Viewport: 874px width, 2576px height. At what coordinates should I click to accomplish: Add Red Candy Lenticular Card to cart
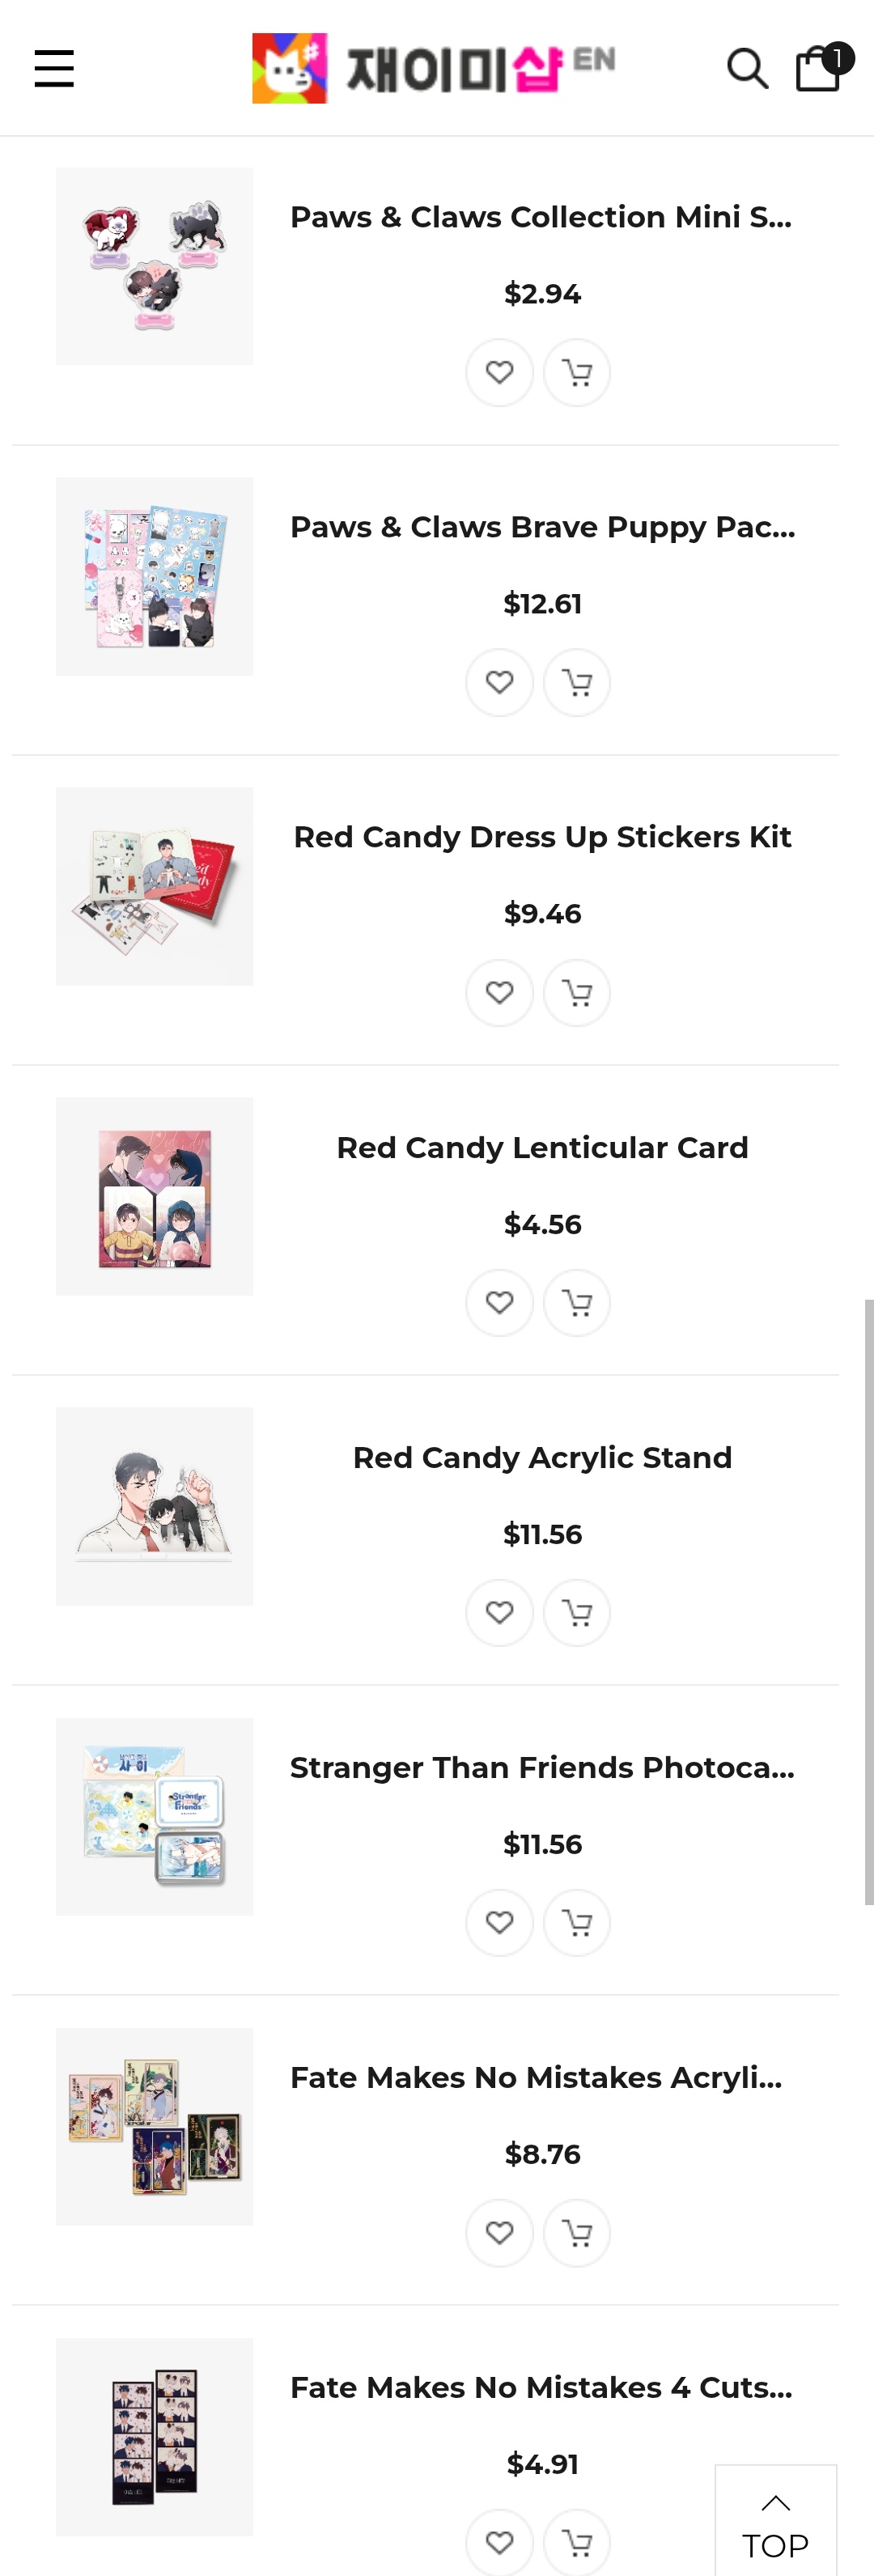click(577, 1303)
